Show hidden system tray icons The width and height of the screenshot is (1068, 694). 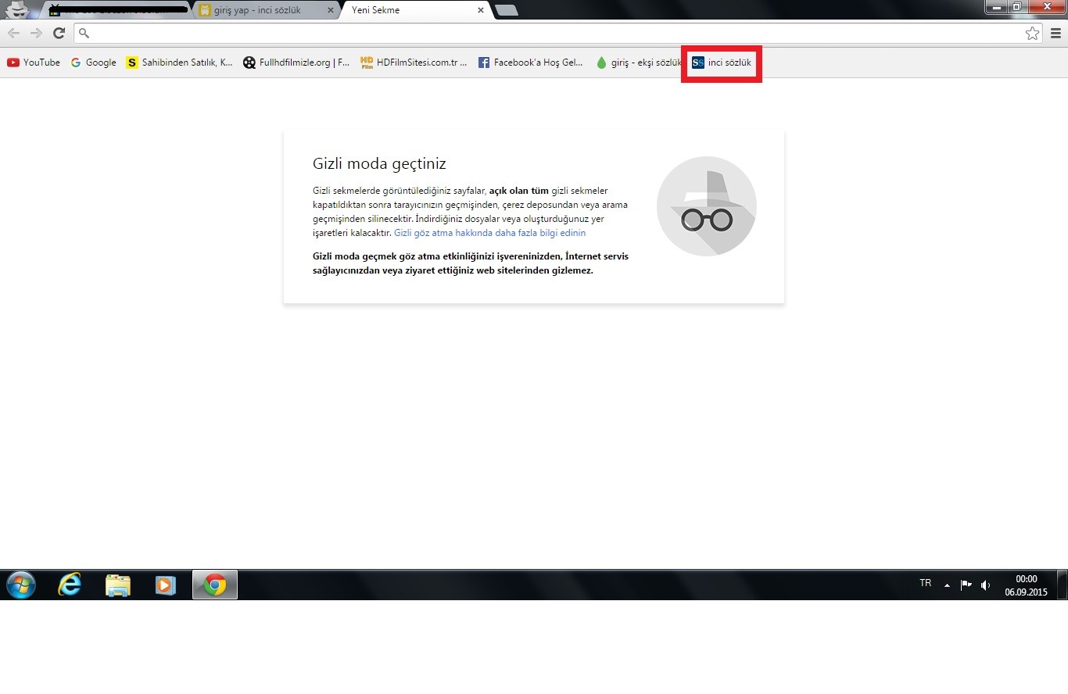coord(947,585)
